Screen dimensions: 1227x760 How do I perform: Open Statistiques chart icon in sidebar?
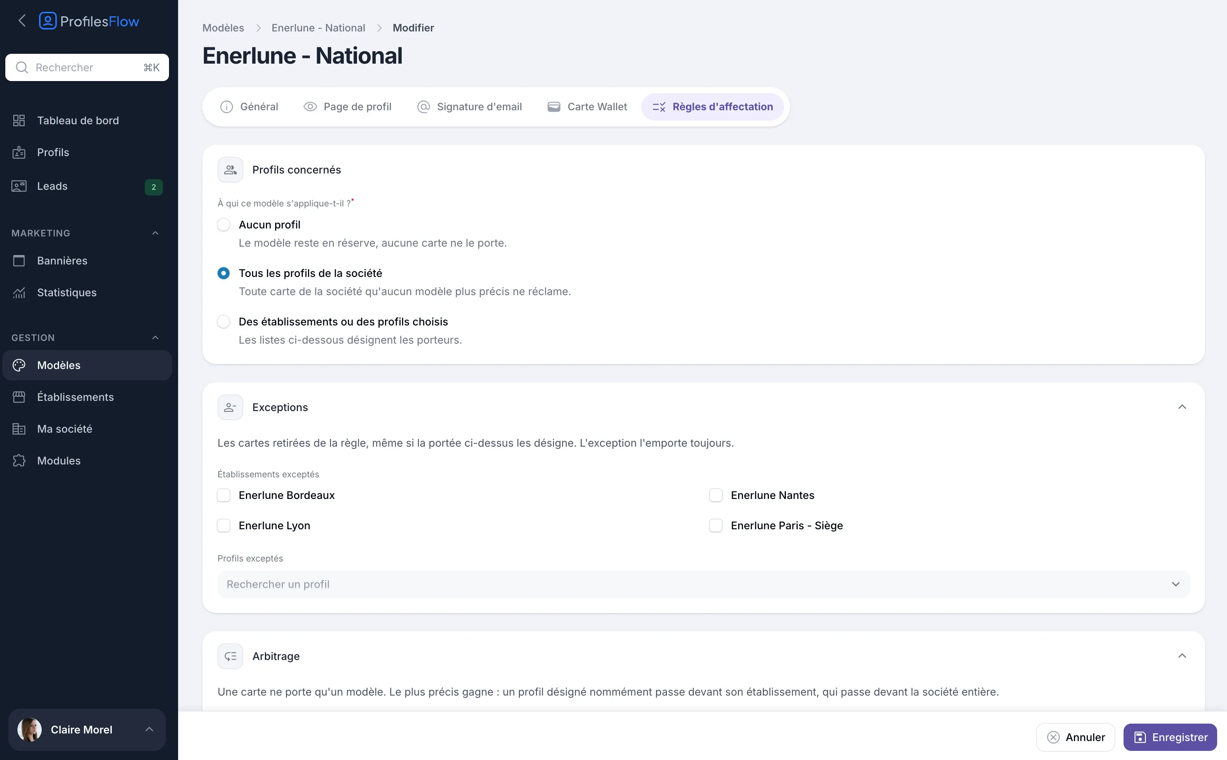19,292
